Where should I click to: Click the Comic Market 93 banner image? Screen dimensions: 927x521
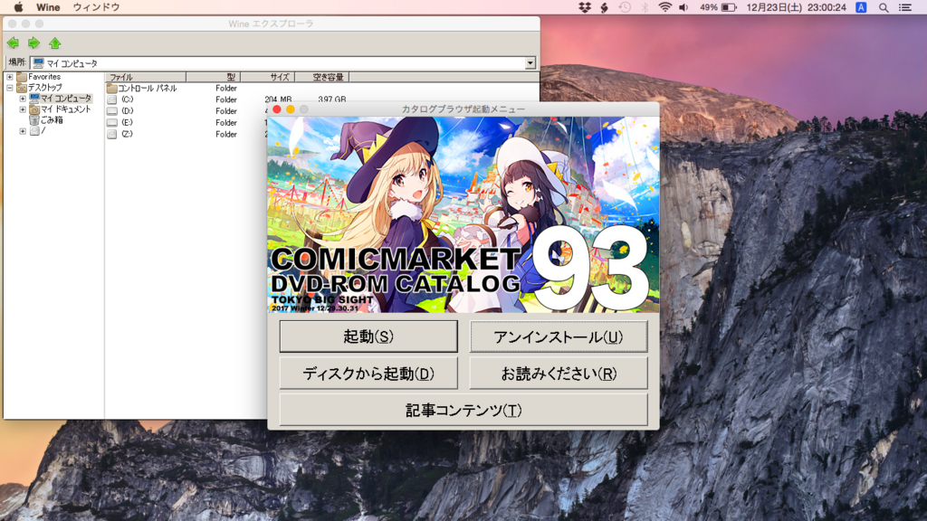[463, 214]
